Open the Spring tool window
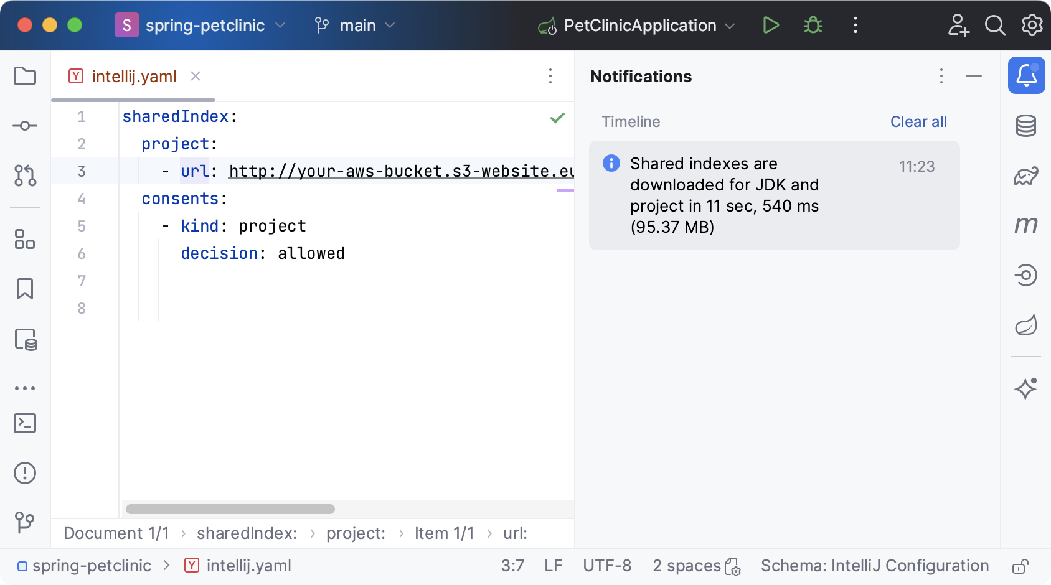 (1026, 324)
